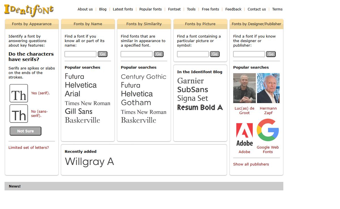This screenshot has width=340, height=209.
Task: Open Helvetica under Fonts by Similarity
Action: tap(137, 94)
